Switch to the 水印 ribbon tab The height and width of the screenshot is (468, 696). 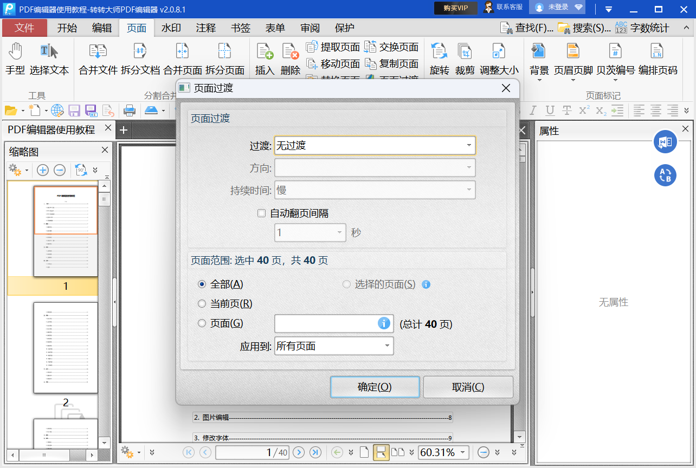[171, 28]
